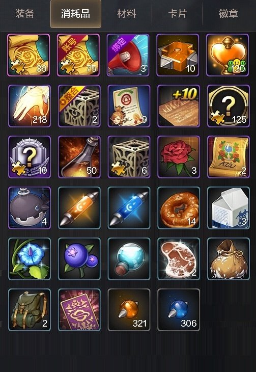Select the red rose item
This screenshot has height=372, width=256.
pos(179,157)
